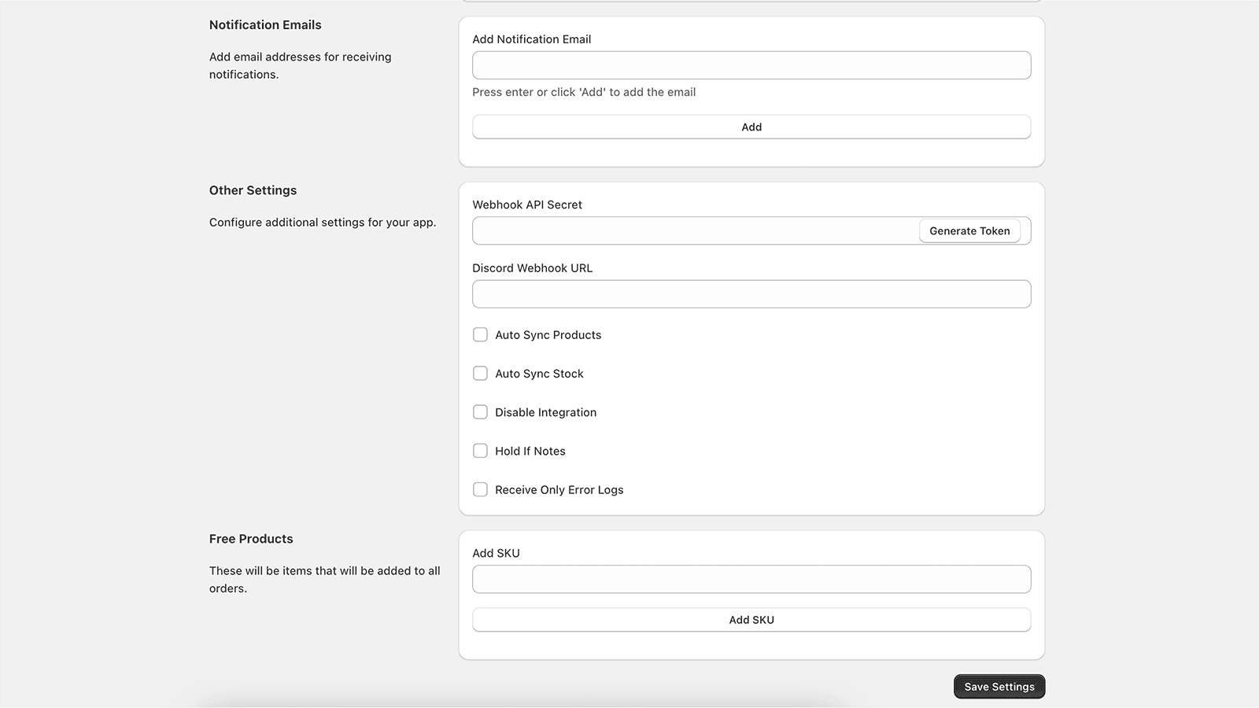Click the Free Products section heading
This screenshot has width=1259, height=708.
(251, 539)
